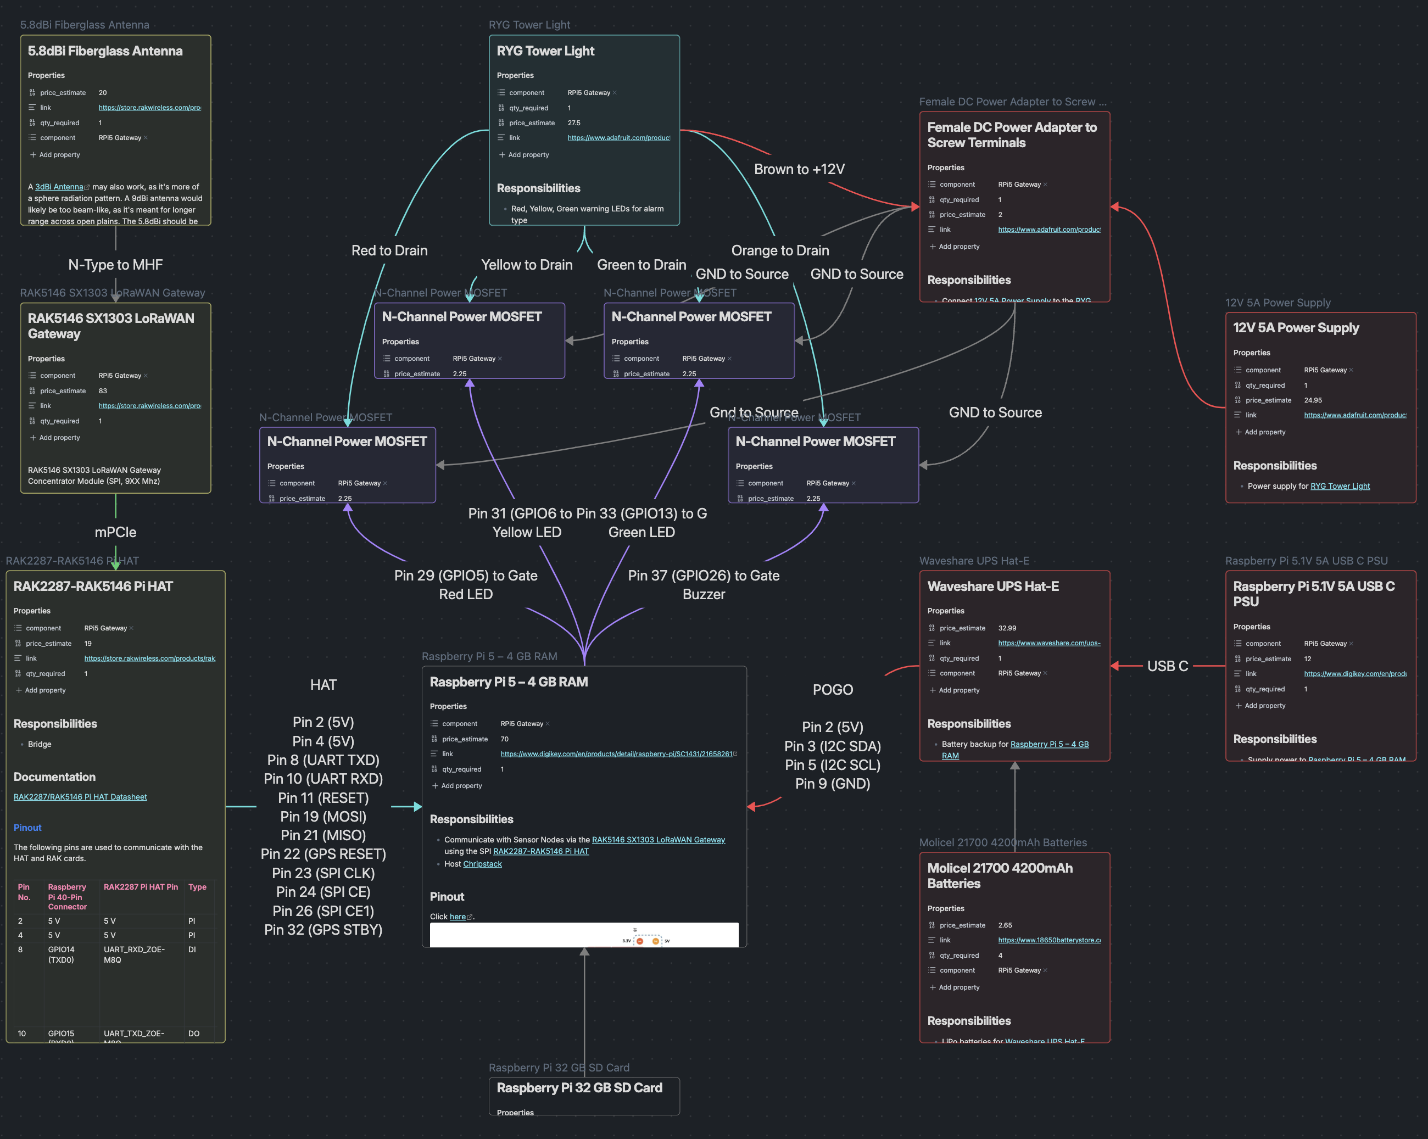
Task: Open adafruit link in RYG Tower Light properties
Action: [618, 138]
